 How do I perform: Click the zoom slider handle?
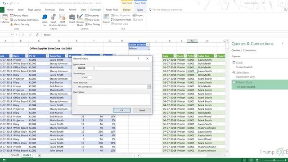click(274, 160)
